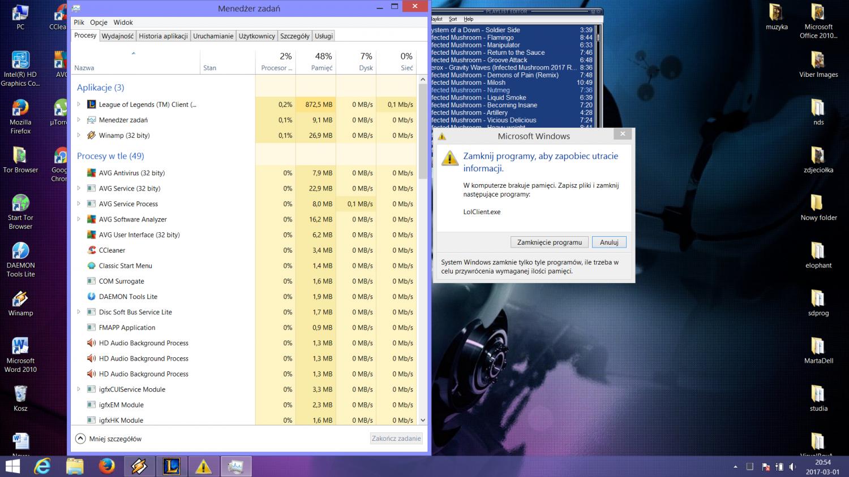Open the muzyka desktop folder

tap(776, 16)
